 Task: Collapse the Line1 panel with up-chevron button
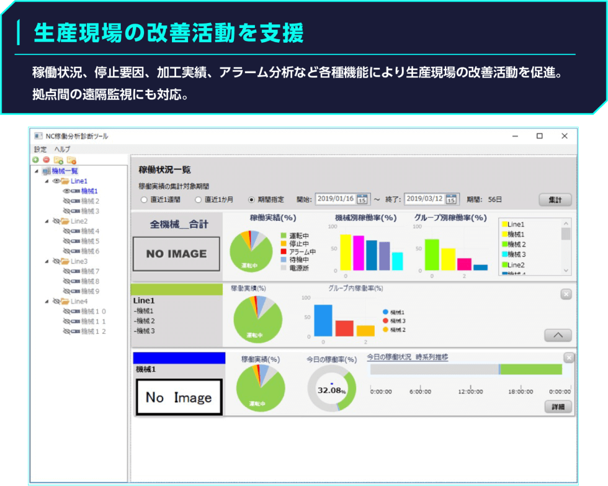coord(557,335)
